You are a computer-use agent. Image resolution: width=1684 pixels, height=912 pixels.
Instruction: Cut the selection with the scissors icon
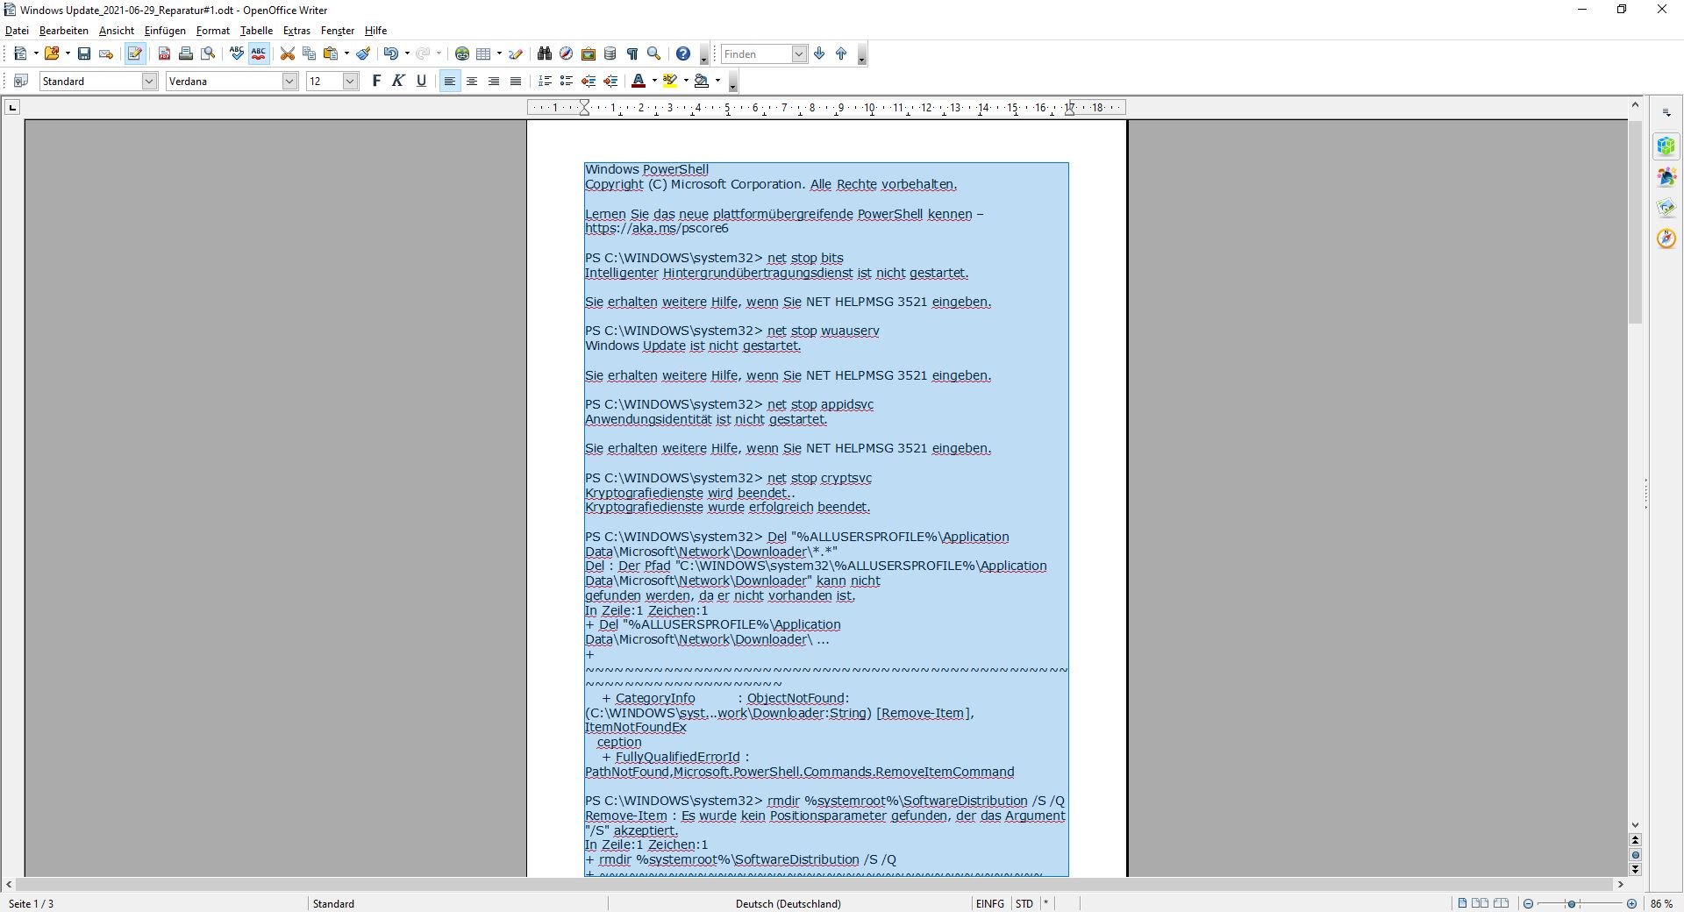click(x=287, y=54)
